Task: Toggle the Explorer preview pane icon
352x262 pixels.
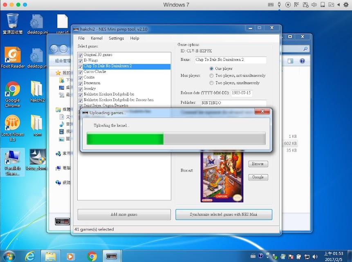Action: (290, 61)
